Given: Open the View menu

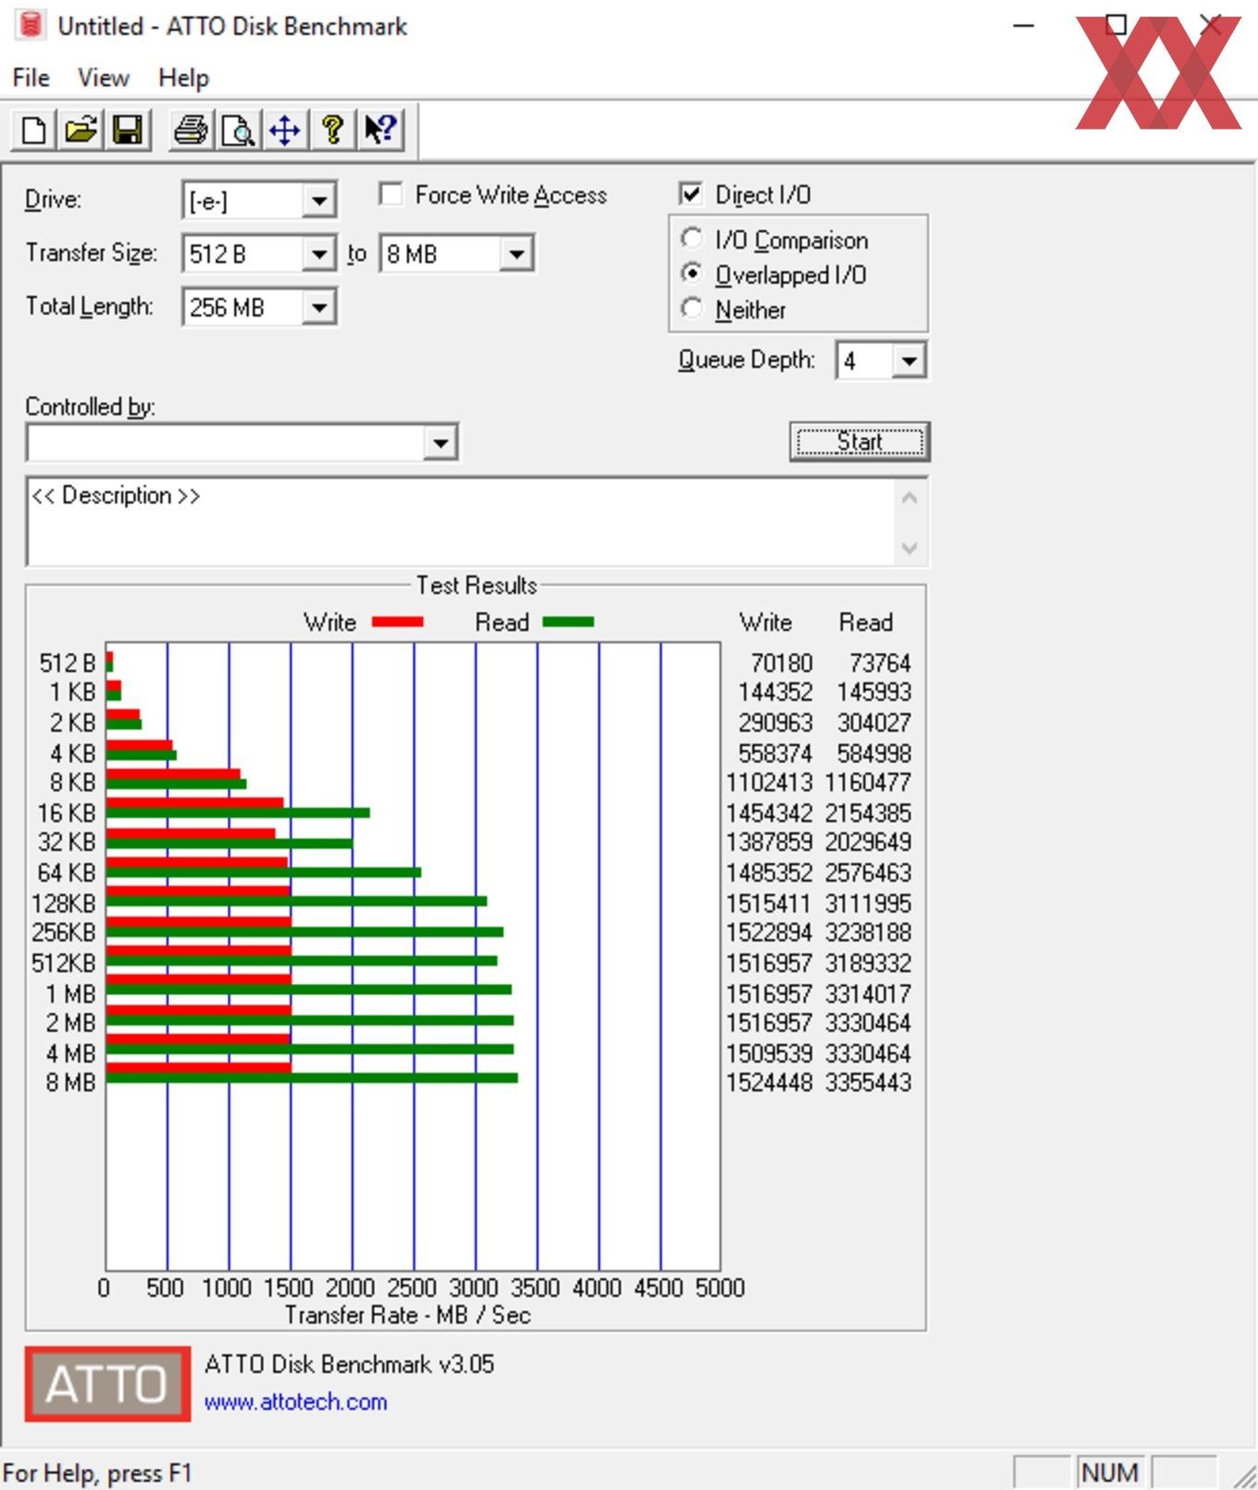Looking at the screenshot, I should [103, 78].
